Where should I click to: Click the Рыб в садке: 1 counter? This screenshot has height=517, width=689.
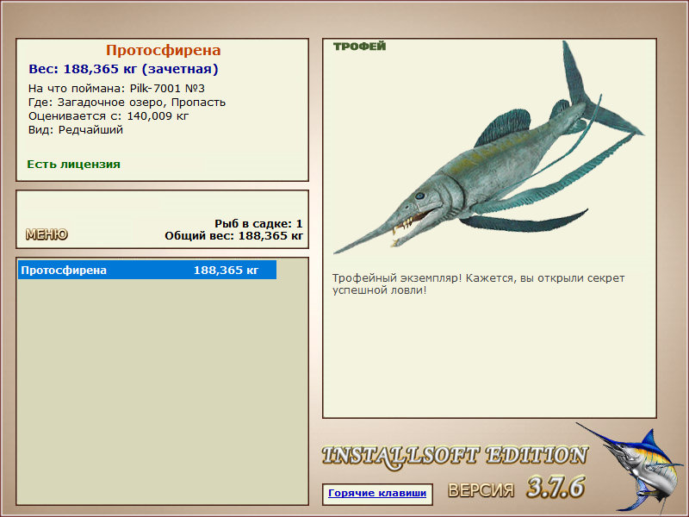click(x=258, y=223)
